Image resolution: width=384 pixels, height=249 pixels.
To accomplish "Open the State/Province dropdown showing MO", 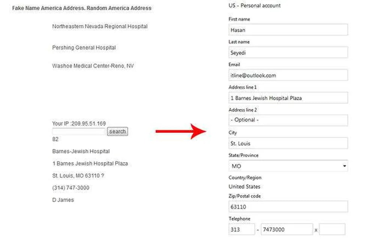I will (288, 166).
